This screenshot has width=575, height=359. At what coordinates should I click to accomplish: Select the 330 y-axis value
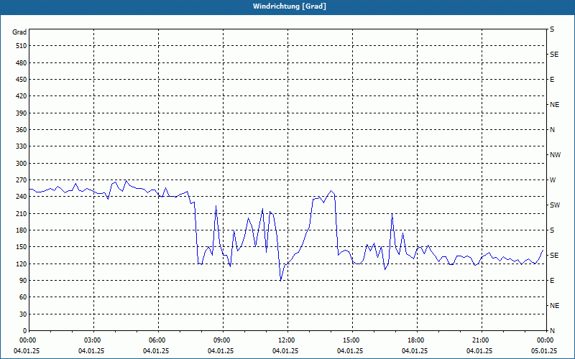point(22,146)
